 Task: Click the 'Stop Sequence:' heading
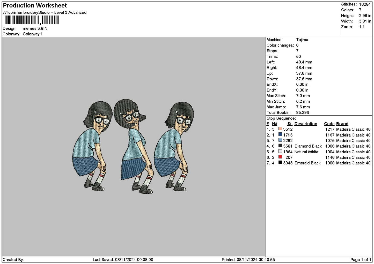pyautogui.click(x=281, y=118)
